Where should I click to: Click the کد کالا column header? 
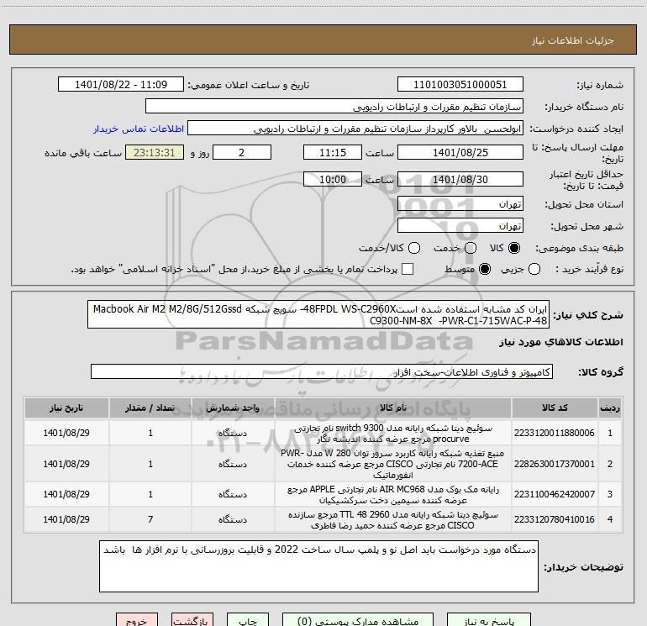pyautogui.click(x=555, y=408)
